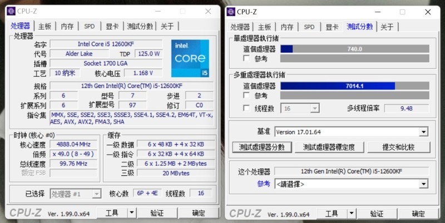Enable 參考 checkbox under multi-thread score
Image resolution: width=445 pixels, height=223 pixels.
click(246, 95)
